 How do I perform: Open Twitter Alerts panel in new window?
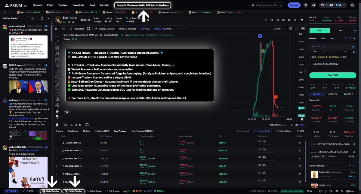[x=42, y=18]
